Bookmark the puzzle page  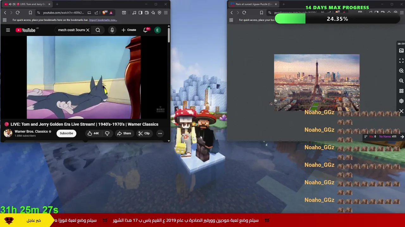(x=261, y=13)
